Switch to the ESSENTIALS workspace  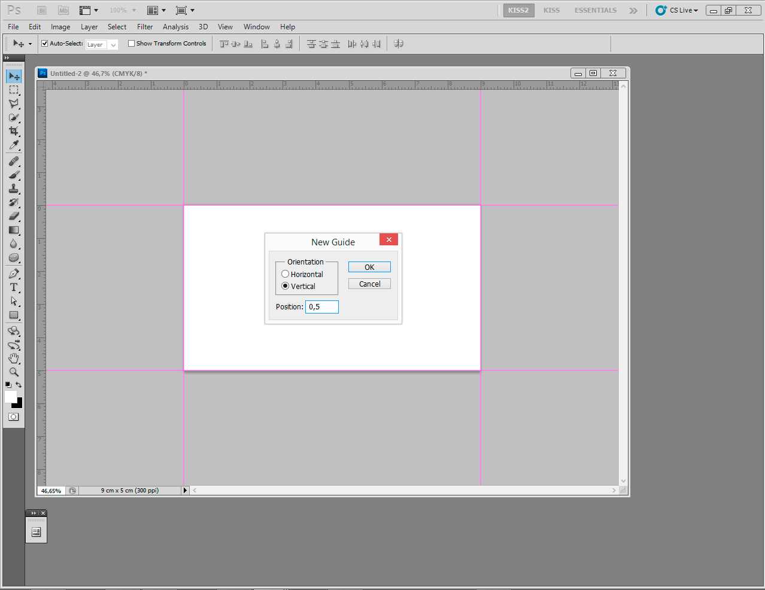click(x=596, y=10)
